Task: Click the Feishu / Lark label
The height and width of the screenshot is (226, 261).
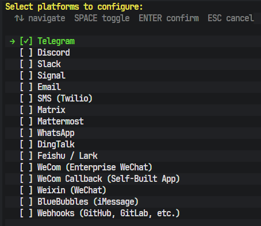Action: tap(67, 156)
